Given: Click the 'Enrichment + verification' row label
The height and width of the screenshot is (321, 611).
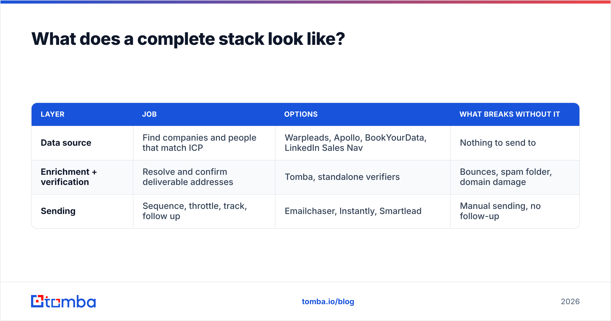Looking at the screenshot, I should [x=69, y=177].
